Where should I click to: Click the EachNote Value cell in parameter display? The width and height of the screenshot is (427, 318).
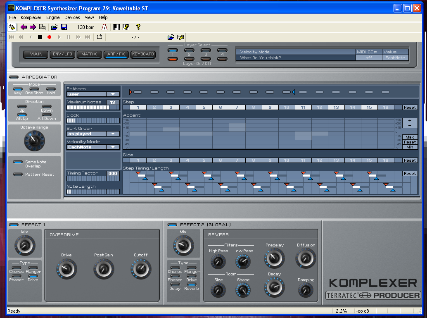[395, 58]
